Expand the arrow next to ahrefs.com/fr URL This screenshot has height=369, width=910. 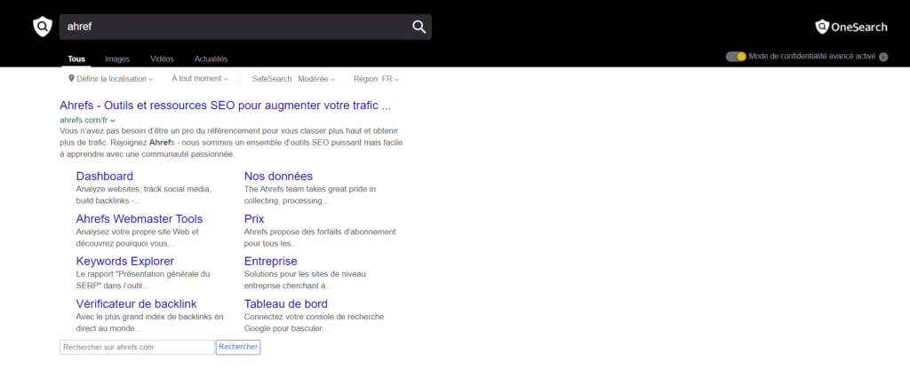tap(114, 120)
